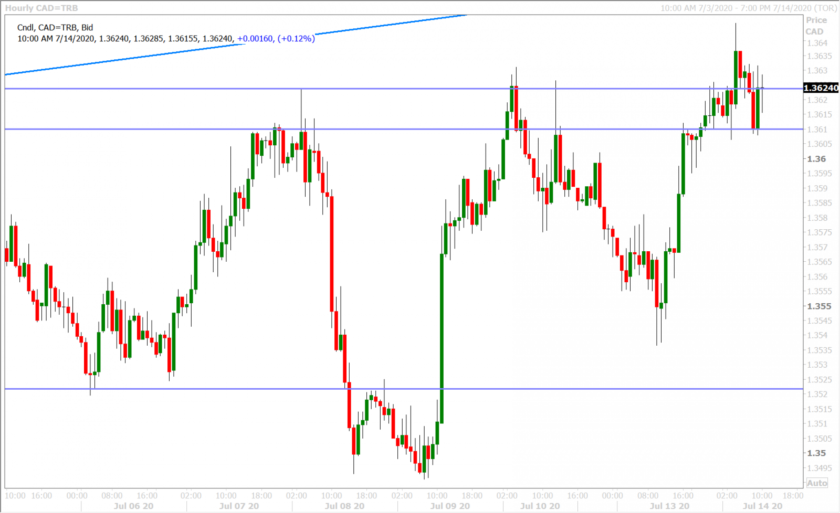840x513 pixels.
Task: Click the Jul 13 20 date label
Action: (x=669, y=506)
